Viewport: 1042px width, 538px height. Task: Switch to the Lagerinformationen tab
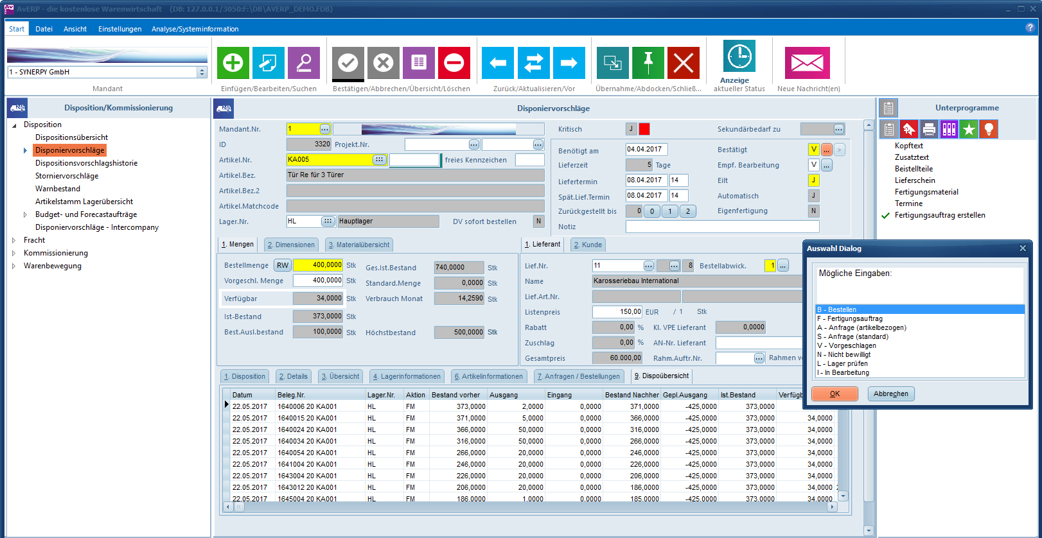click(407, 377)
